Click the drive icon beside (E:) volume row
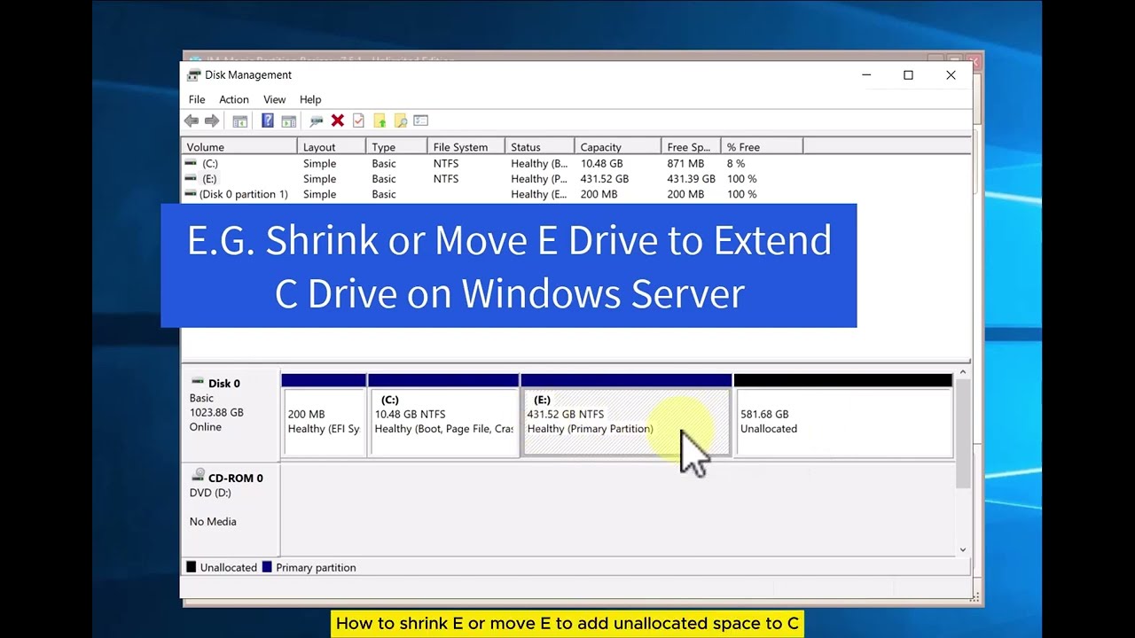Screen dimensions: 1135x638 tap(191, 178)
